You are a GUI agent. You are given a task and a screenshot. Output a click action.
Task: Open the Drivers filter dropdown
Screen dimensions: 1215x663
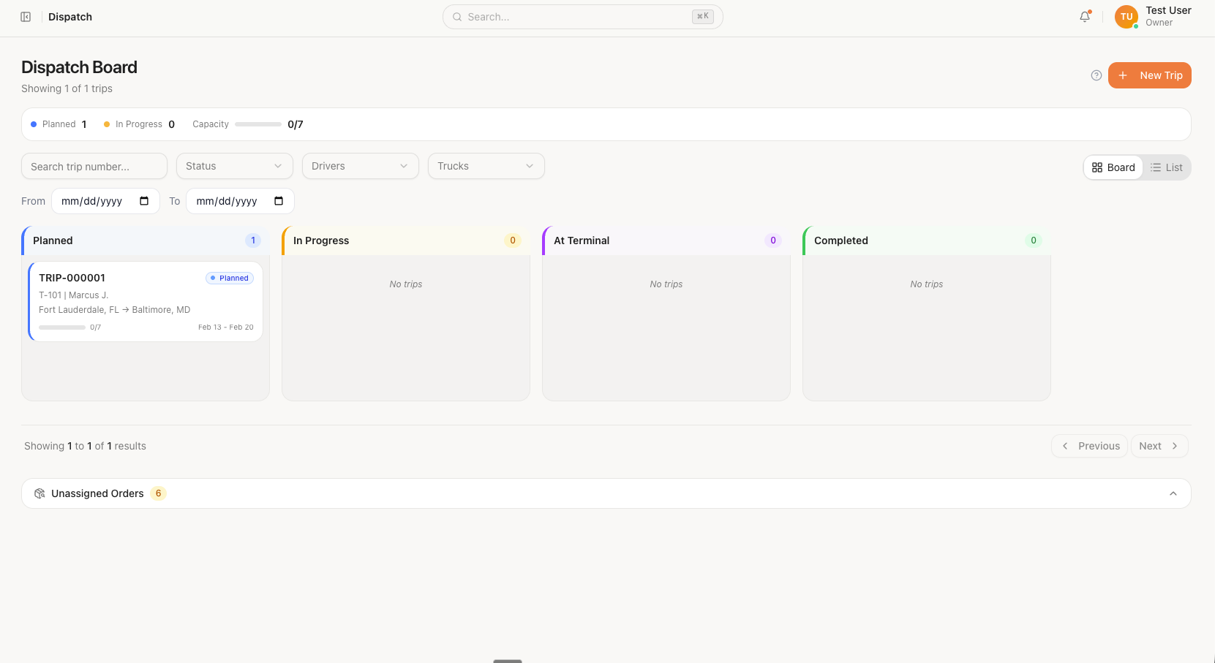pos(360,166)
